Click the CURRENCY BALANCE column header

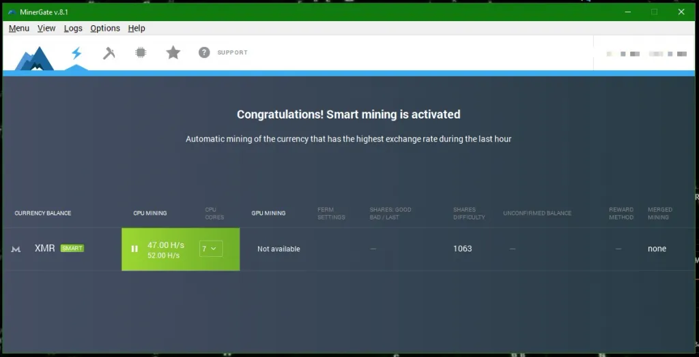(43, 213)
